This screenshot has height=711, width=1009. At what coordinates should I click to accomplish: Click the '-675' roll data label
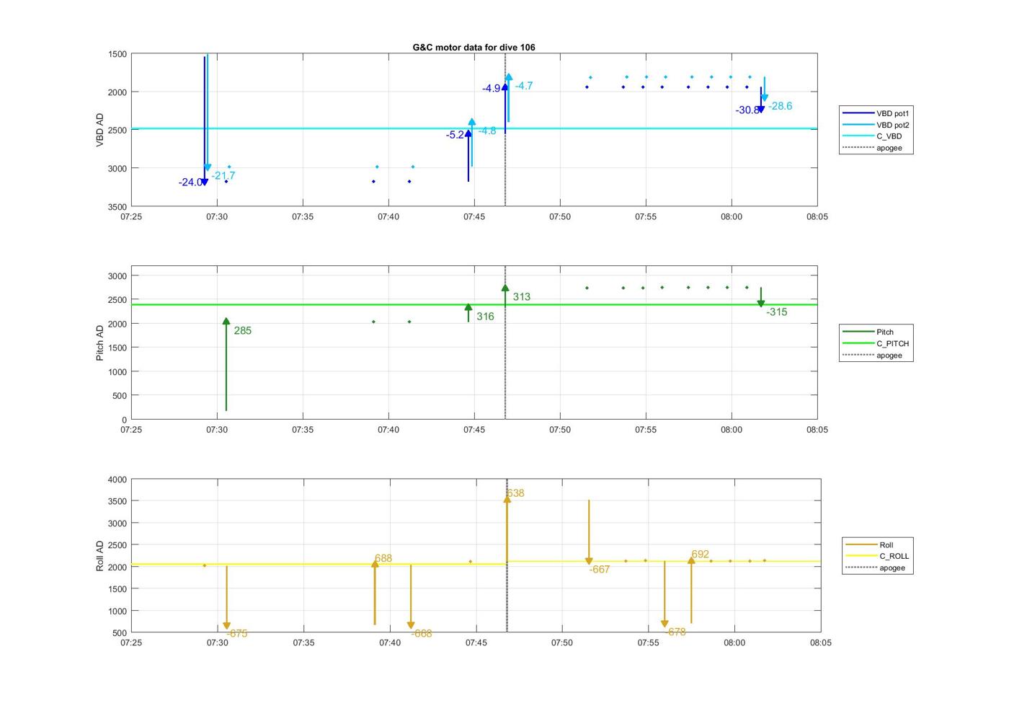[x=237, y=634]
